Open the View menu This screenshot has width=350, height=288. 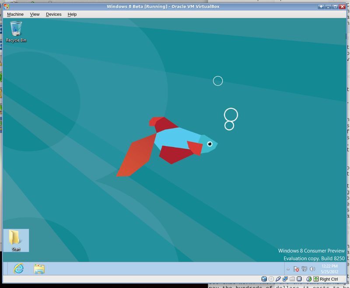pos(35,14)
